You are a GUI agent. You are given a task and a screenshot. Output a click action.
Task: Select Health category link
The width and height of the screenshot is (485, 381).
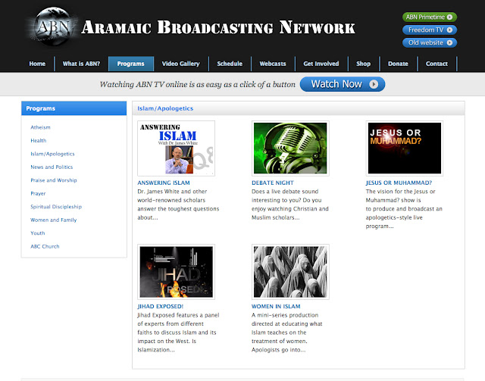39,141
